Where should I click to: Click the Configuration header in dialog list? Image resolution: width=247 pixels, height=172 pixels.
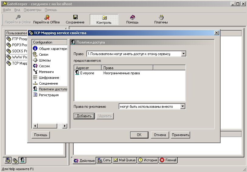[x=50, y=42]
